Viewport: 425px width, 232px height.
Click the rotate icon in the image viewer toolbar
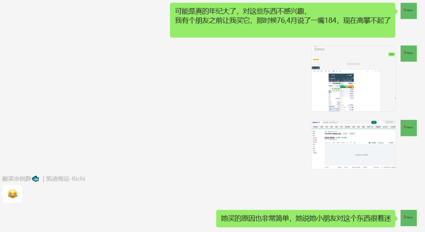tap(326, 71)
